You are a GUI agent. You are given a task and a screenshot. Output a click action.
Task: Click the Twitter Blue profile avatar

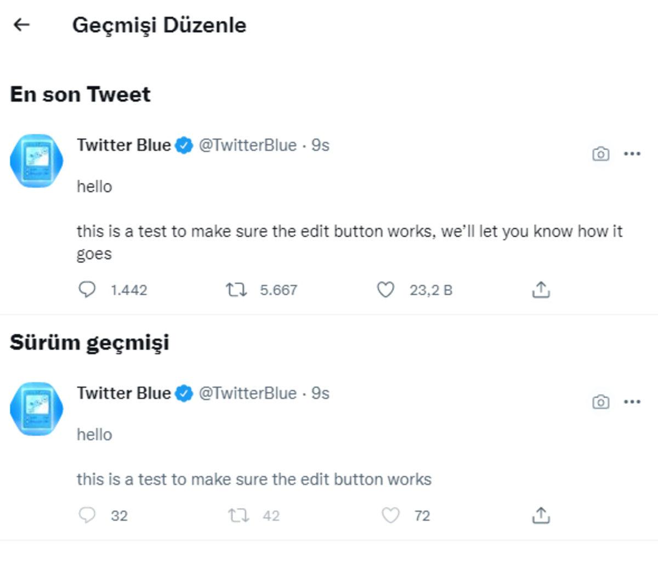click(x=37, y=161)
